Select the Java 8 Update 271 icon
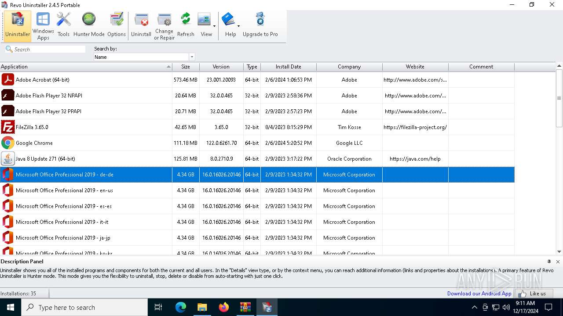 click(7, 158)
